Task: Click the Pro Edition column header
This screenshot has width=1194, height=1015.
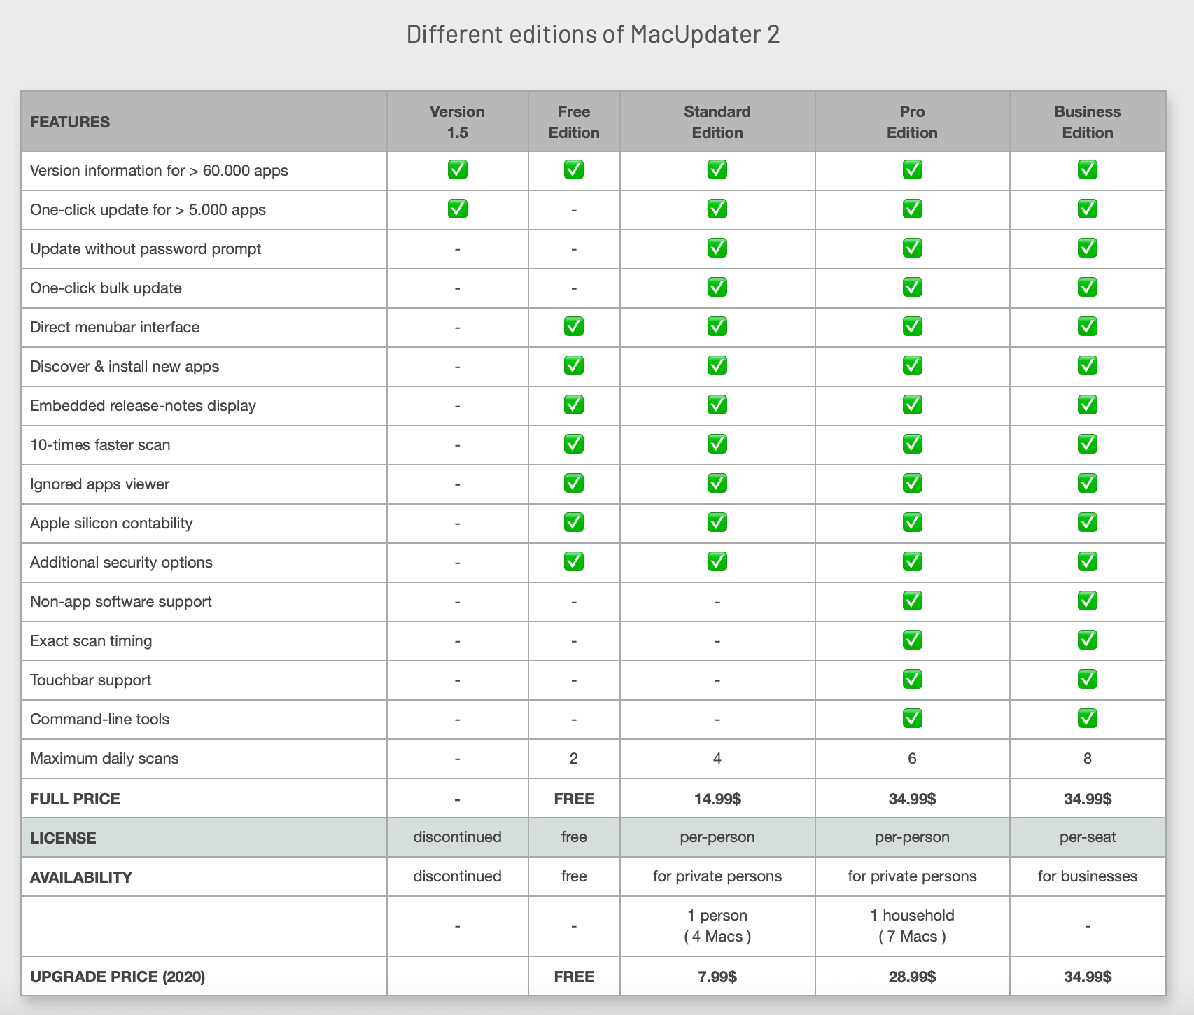Action: click(x=912, y=122)
